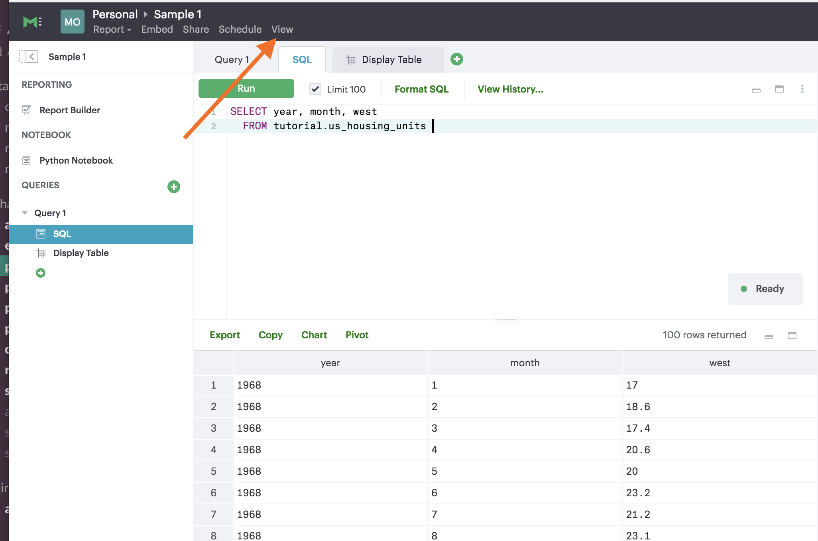Click the Mode logo icon
This screenshot has height=541, width=818.
click(x=32, y=22)
